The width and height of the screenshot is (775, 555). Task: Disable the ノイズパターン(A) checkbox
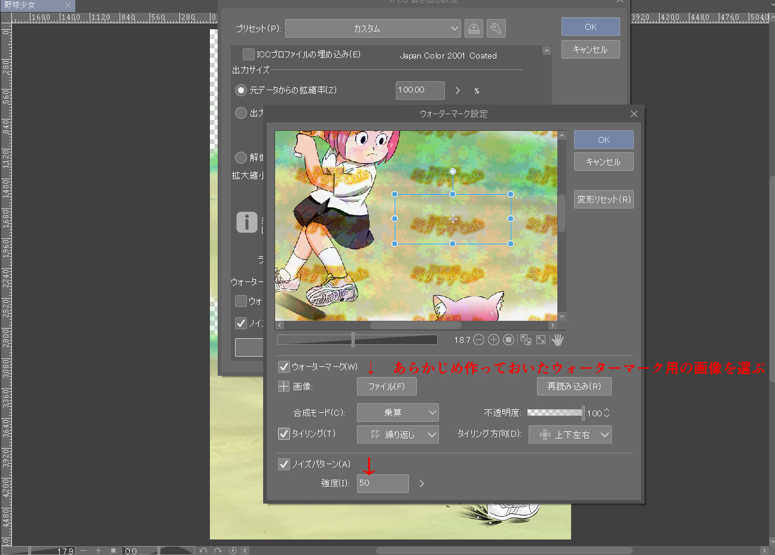click(285, 464)
